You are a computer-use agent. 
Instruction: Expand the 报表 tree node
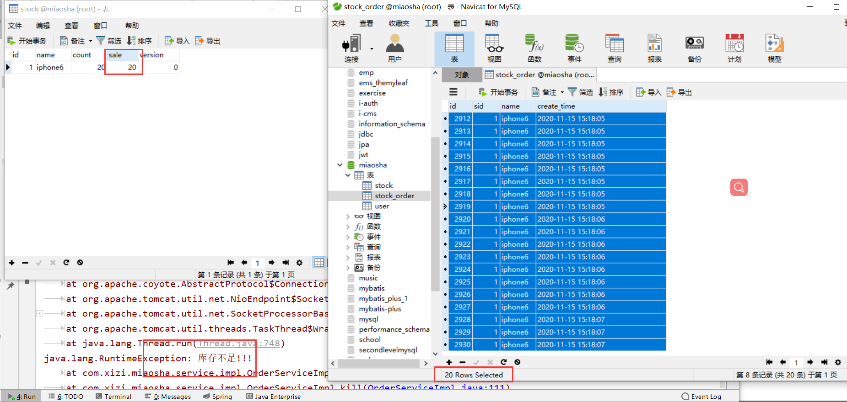[348, 258]
